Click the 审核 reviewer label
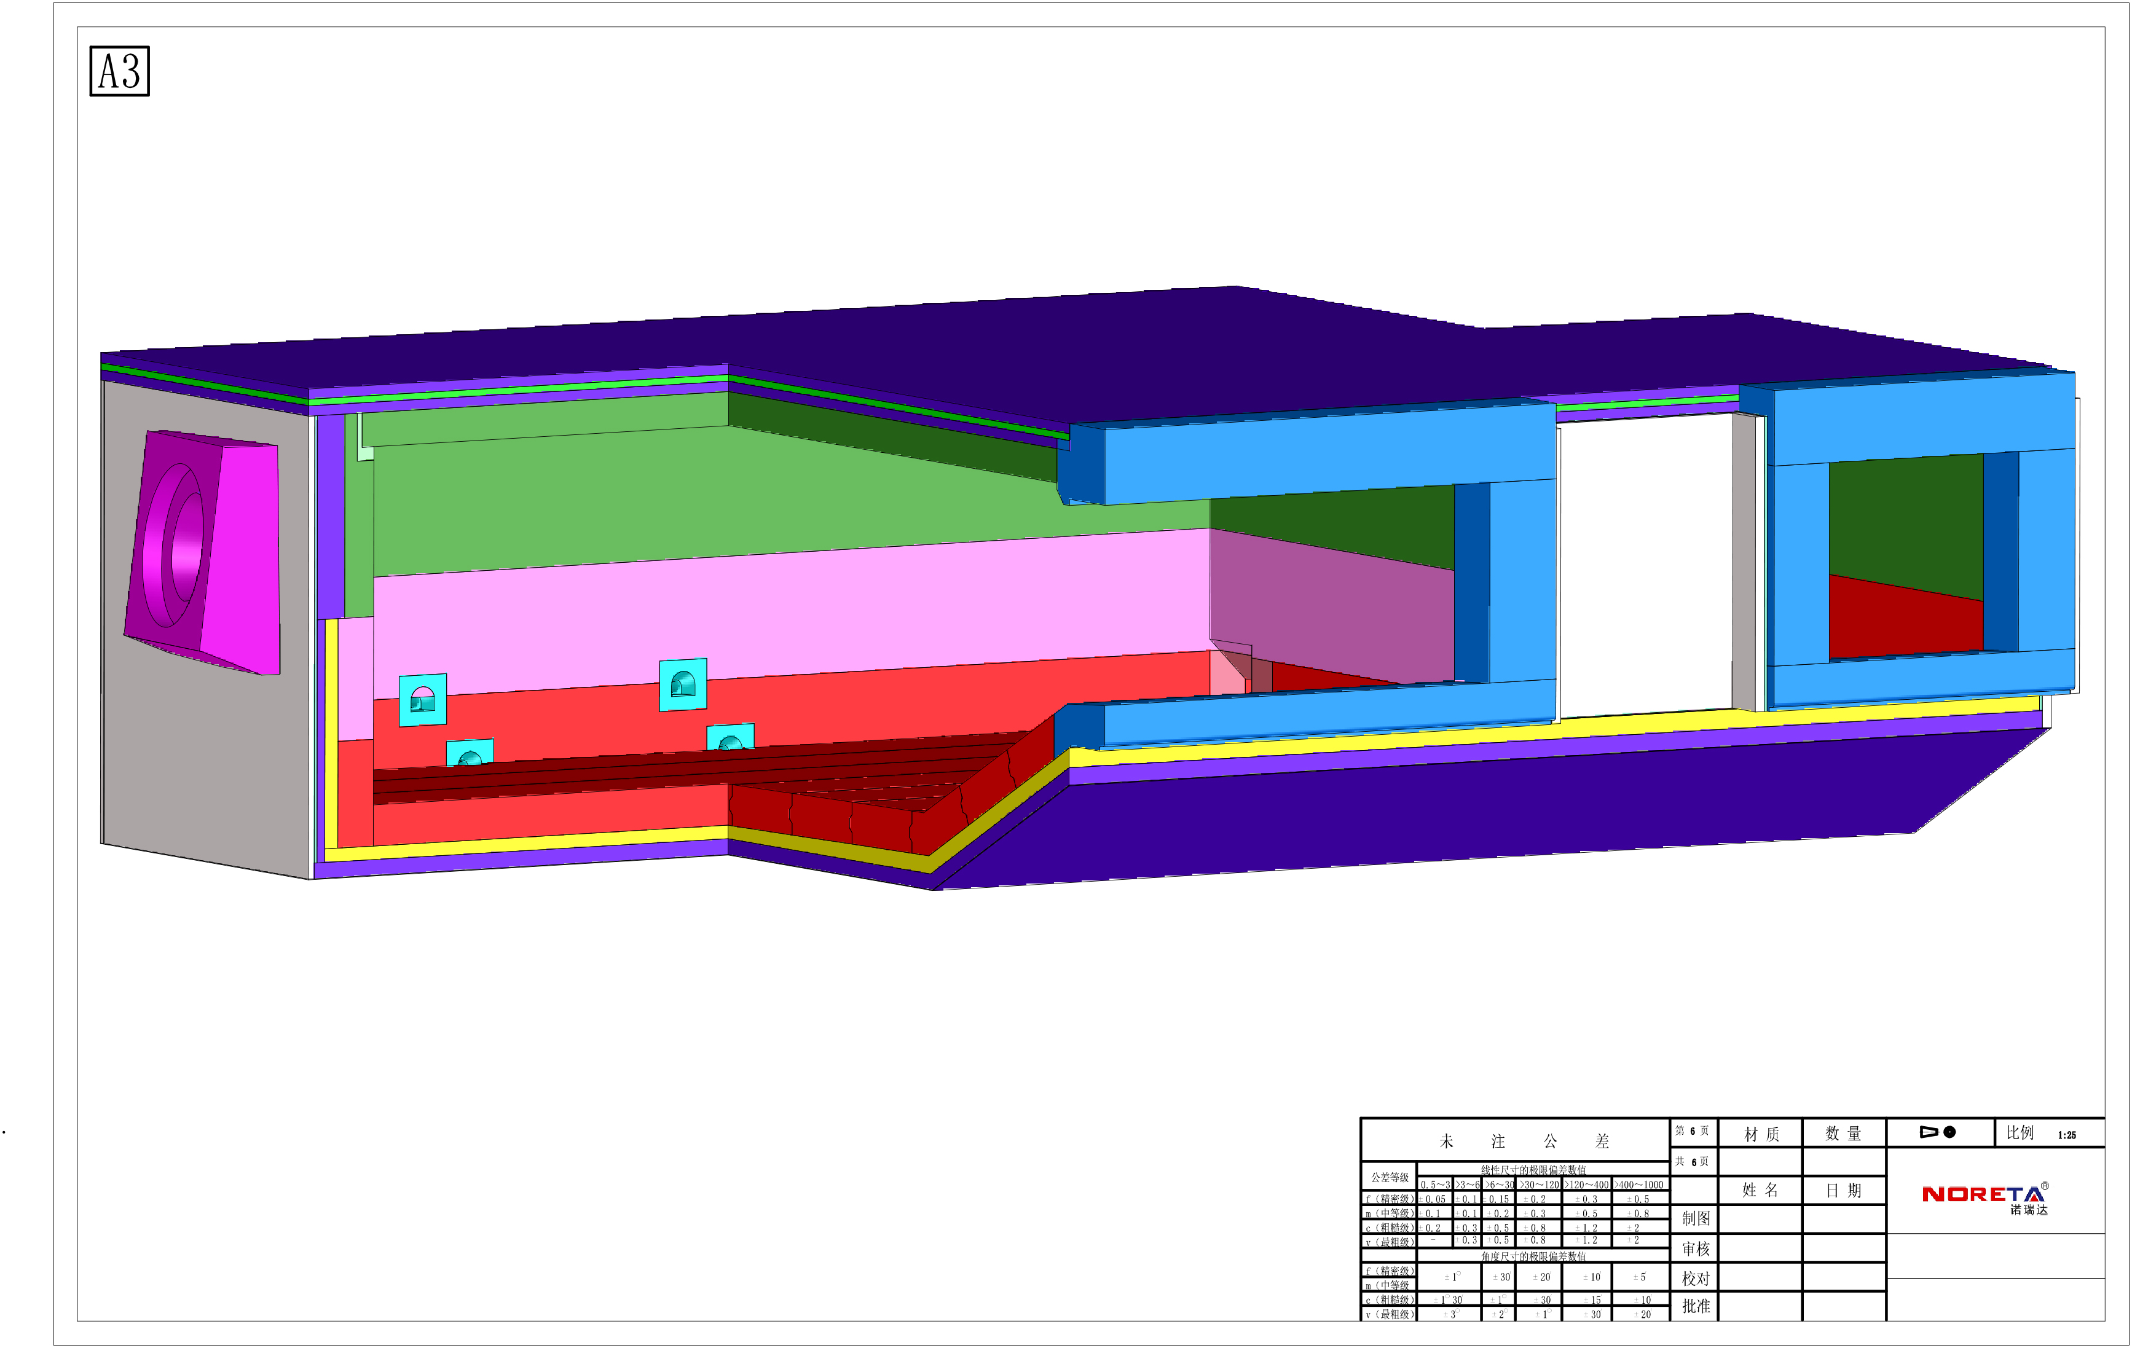Screen dimensions: 2132x1348 (1696, 1248)
